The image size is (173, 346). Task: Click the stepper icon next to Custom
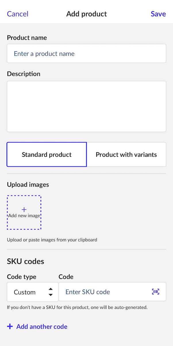51,292
